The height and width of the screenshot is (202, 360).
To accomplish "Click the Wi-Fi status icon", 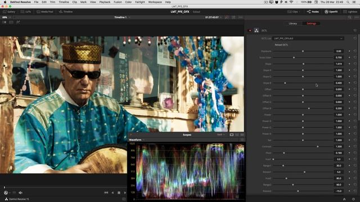I will tap(291, 2).
